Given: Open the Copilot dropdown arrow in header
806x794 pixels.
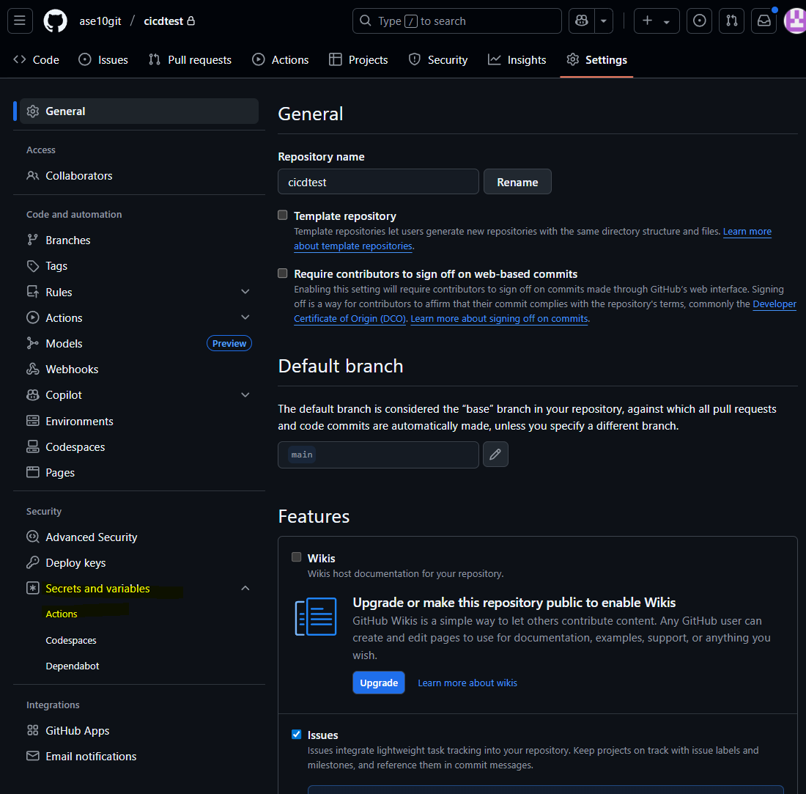Looking at the screenshot, I should (604, 21).
